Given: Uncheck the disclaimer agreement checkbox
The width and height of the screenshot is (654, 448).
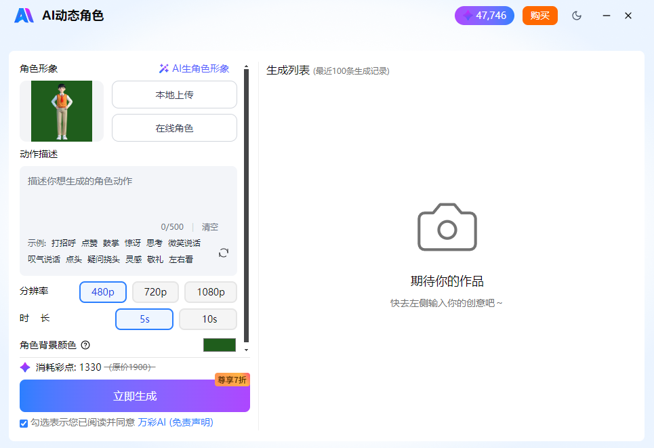Looking at the screenshot, I should [x=22, y=422].
